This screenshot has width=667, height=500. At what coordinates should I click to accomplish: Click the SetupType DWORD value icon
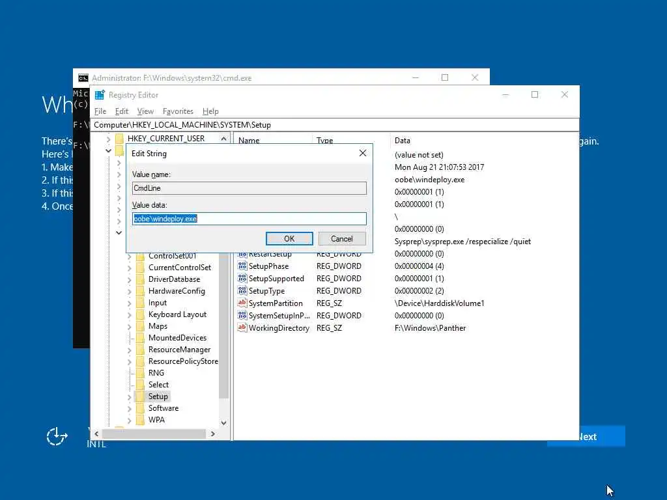[x=242, y=291]
